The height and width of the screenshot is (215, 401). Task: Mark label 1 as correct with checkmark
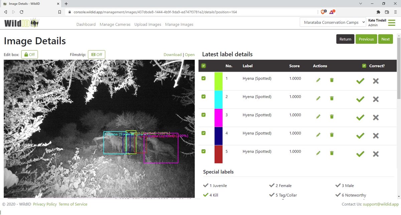coord(360,81)
